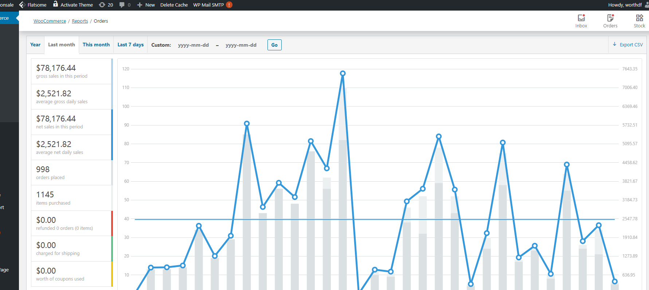Toggle items purchased legend item
Image resolution: width=649 pixels, height=290 pixels.
(72, 198)
